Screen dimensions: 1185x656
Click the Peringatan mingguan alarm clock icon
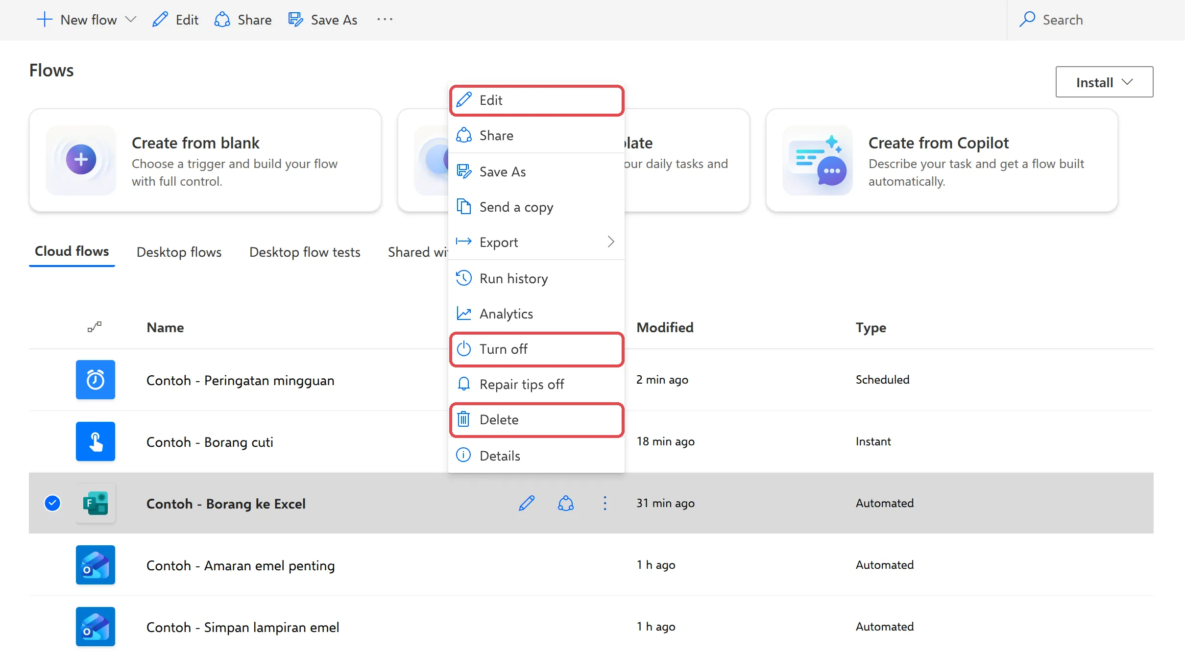pyautogui.click(x=96, y=380)
